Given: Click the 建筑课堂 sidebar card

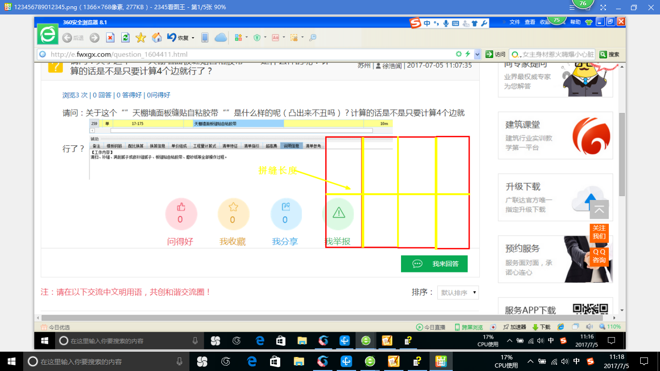Looking at the screenshot, I should (555, 135).
